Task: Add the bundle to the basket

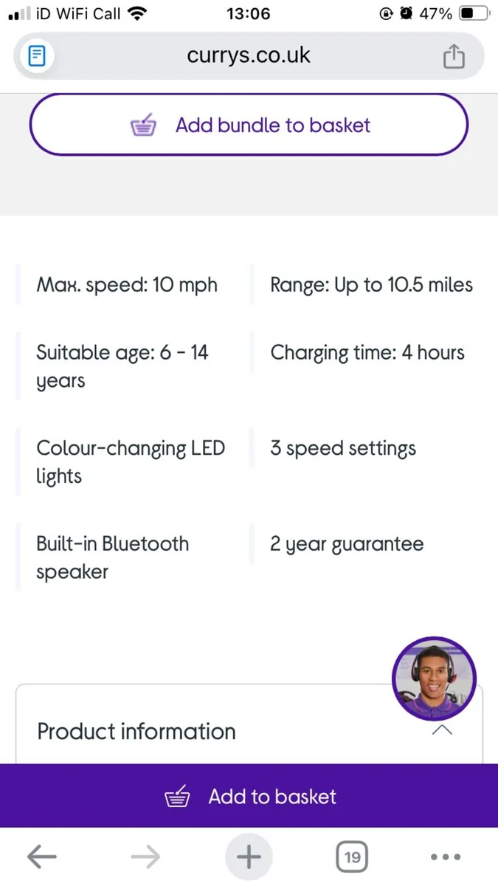Action: pos(249,126)
